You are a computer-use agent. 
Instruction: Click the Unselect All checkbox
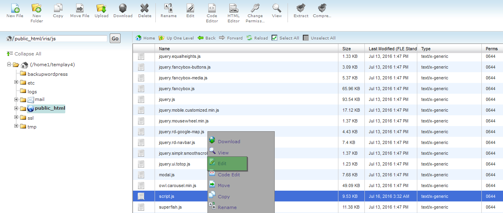pyautogui.click(x=306, y=38)
